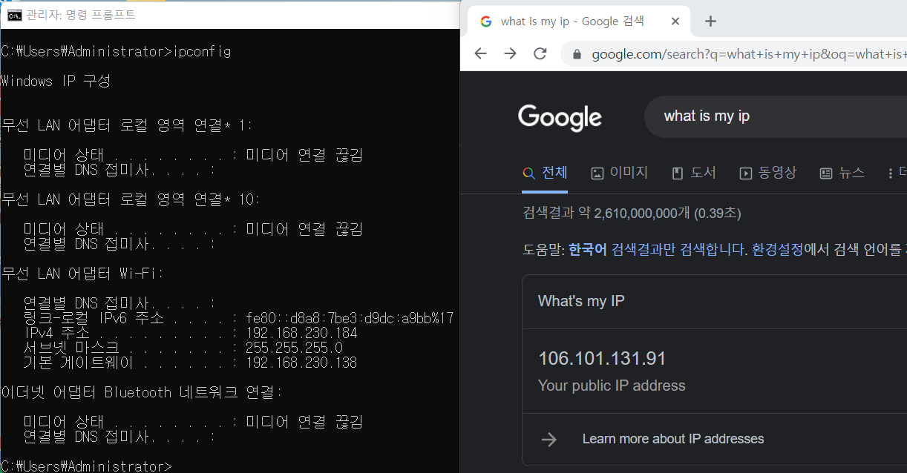This screenshot has height=473, width=907.
Task: Click the public IP 106.101.131.91
Action: [602, 359]
